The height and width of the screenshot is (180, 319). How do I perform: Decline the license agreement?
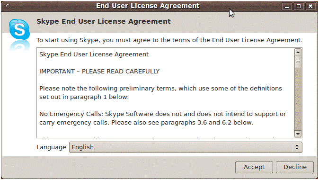click(x=295, y=167)
